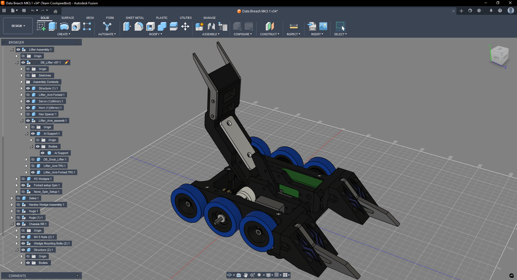517x280 pixels.
Task: Hide the Horn (1)(Mirror):1 component
Action: [x=28, y=108]
